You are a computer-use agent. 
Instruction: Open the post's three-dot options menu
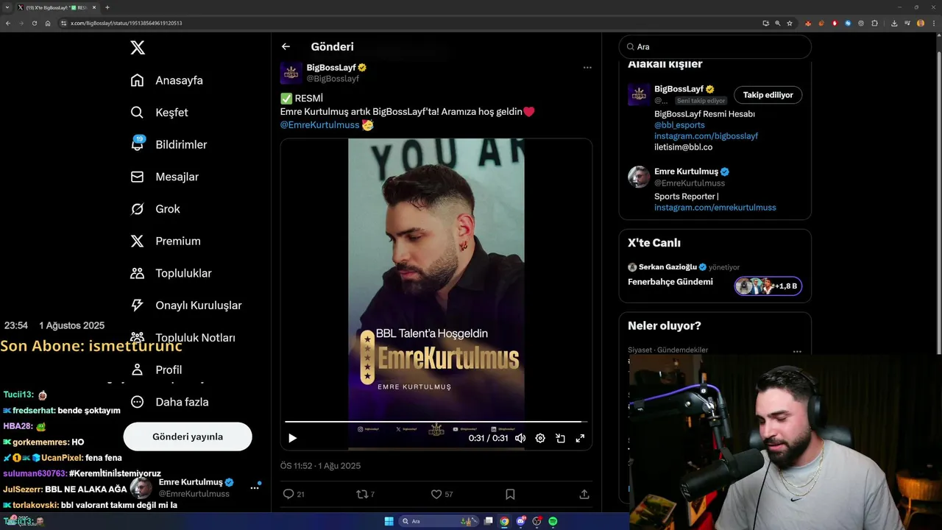click(587, 67)
